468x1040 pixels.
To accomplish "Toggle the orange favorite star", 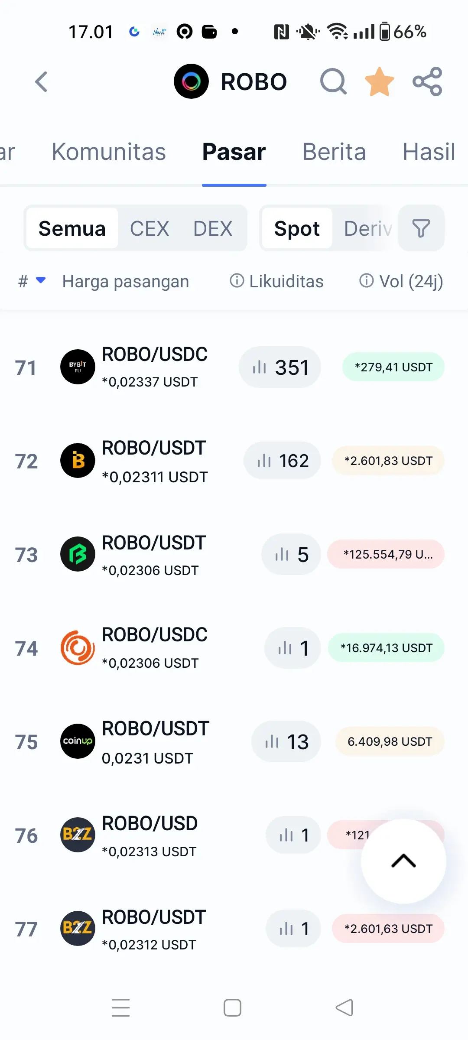I will coord(380,81).
